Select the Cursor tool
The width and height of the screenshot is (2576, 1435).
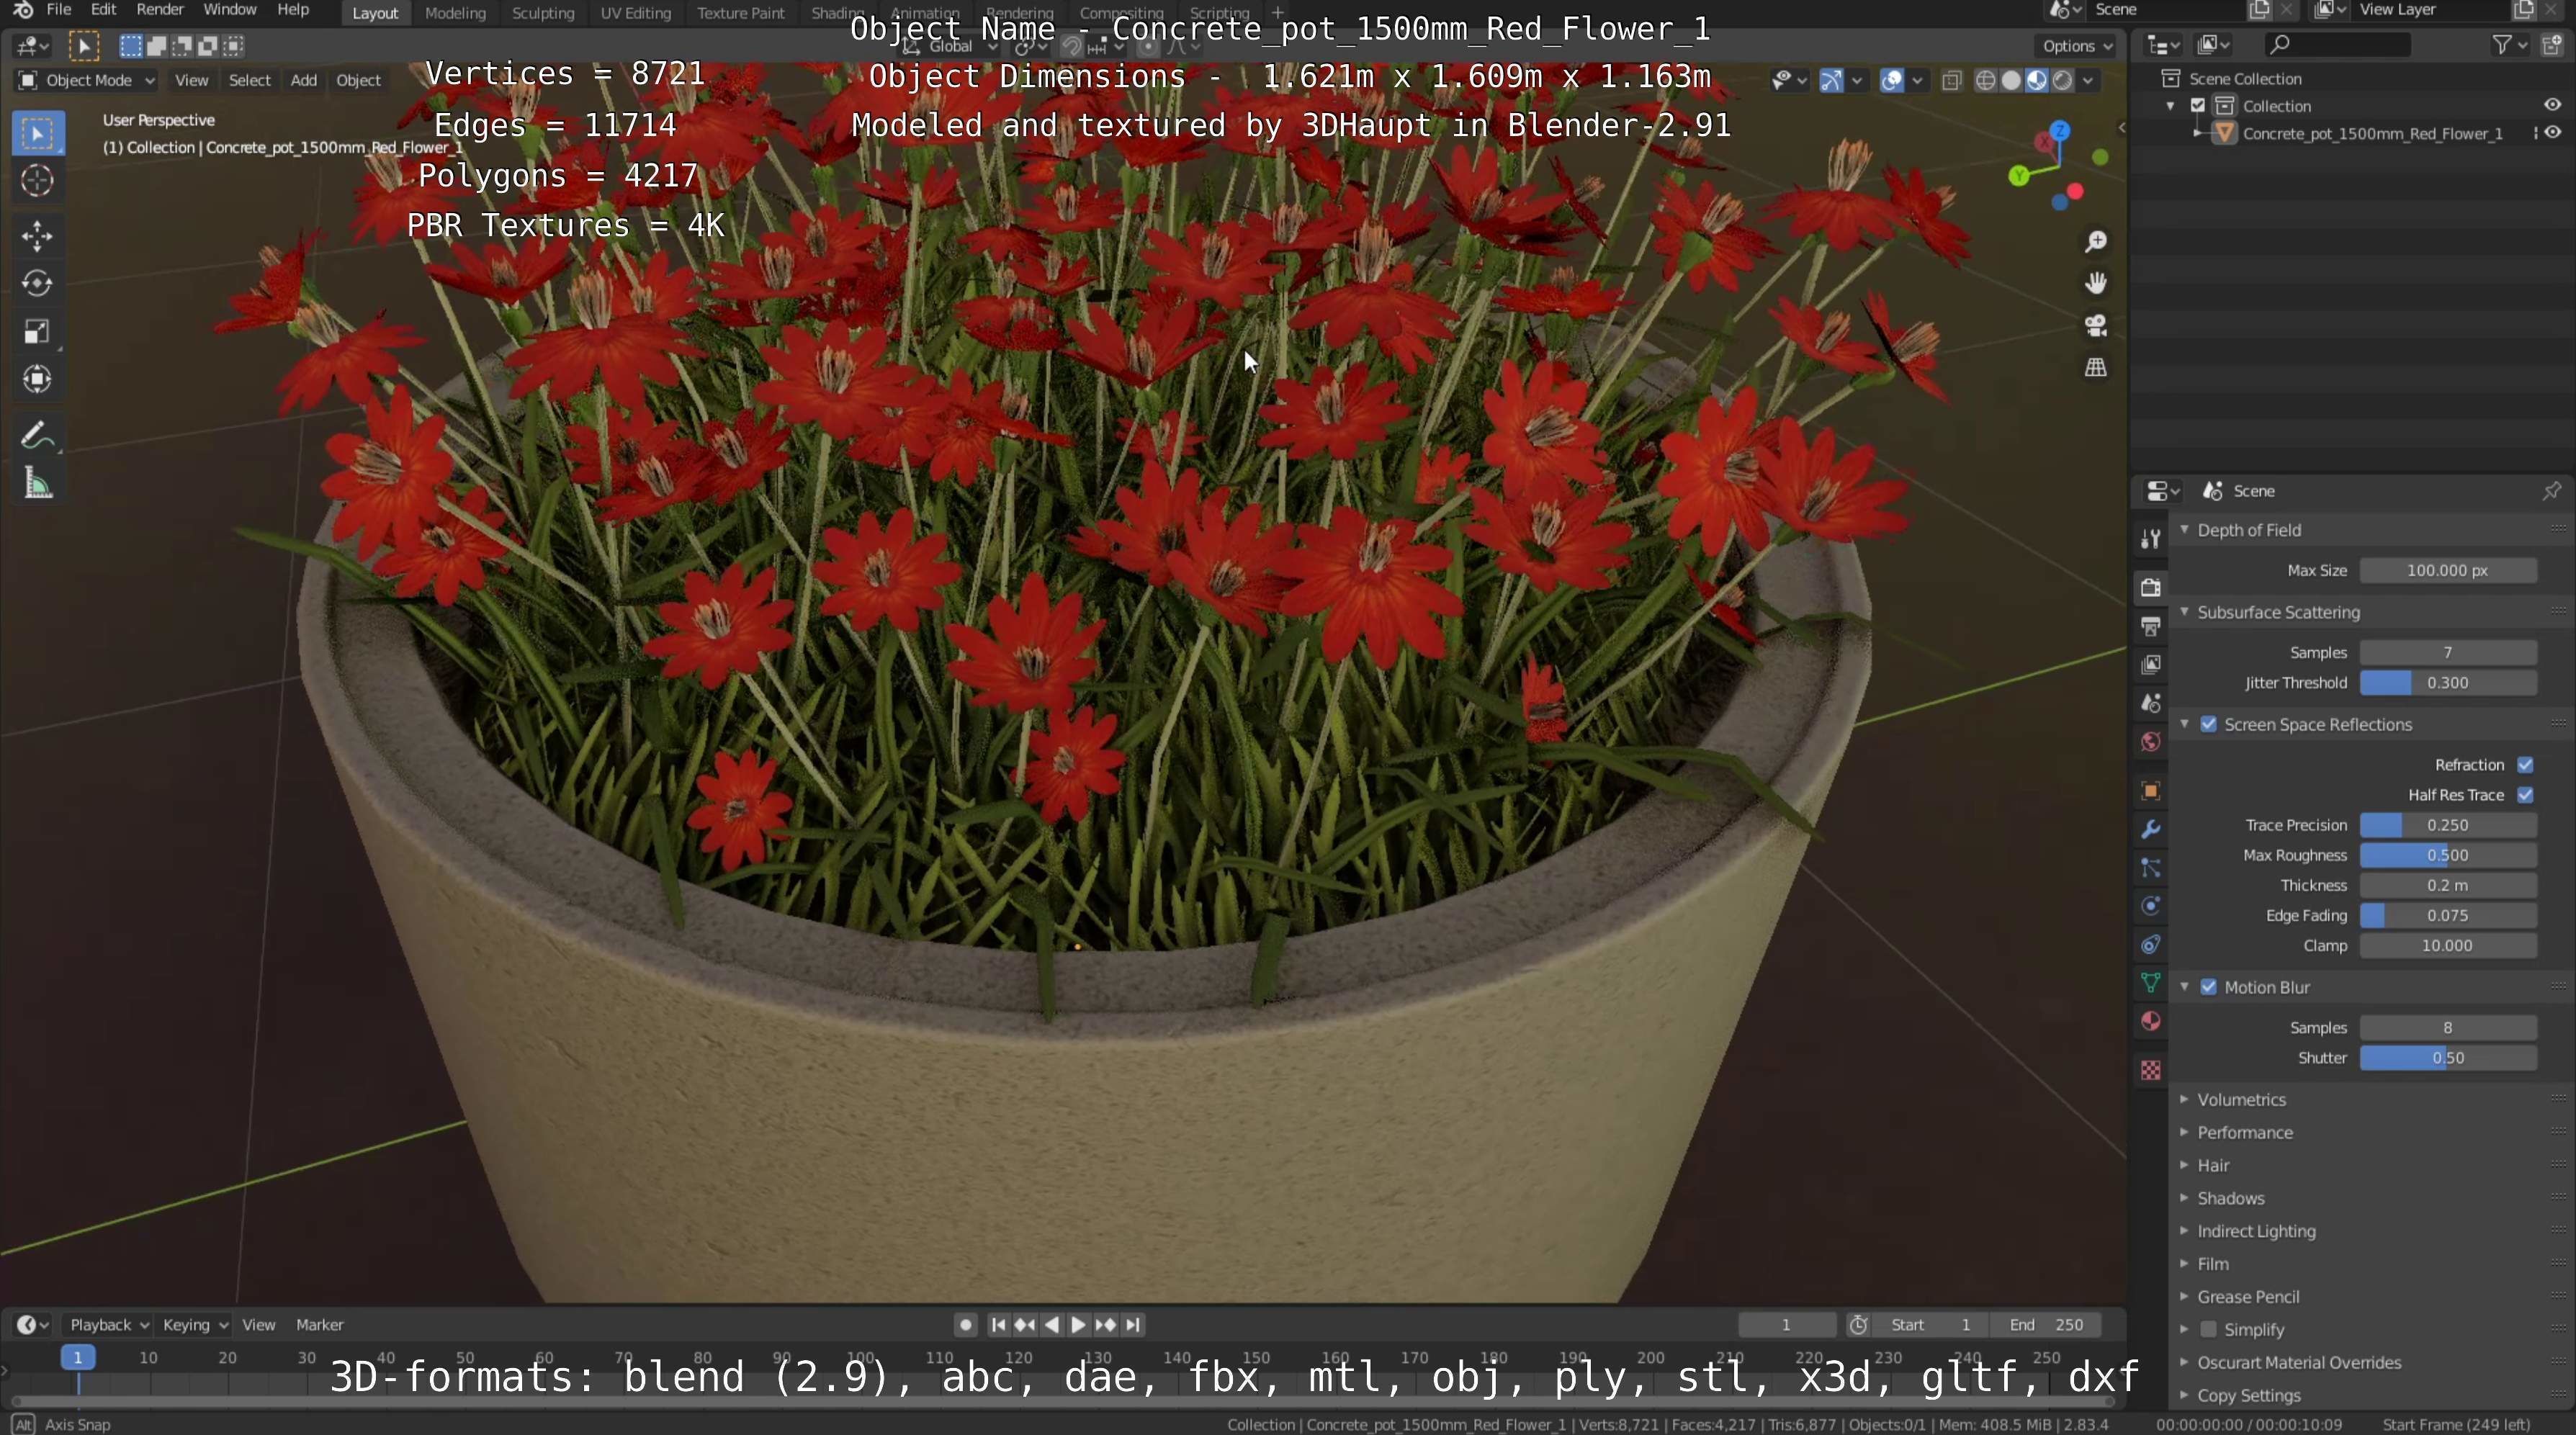tap(38, 181)
